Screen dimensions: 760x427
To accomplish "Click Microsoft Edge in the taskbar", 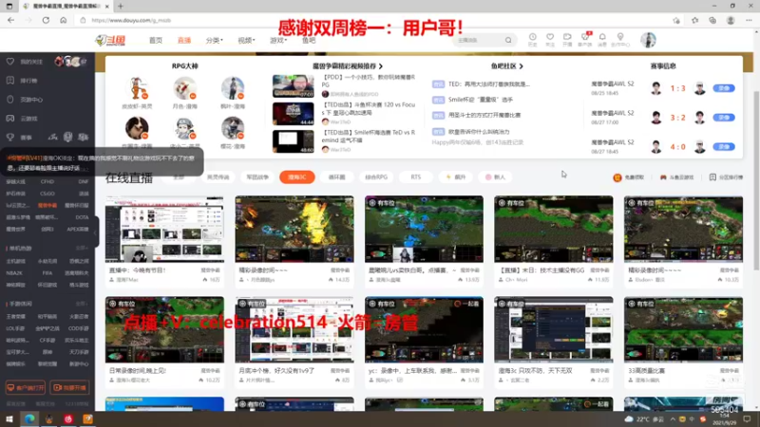I will tap(29, 419).
